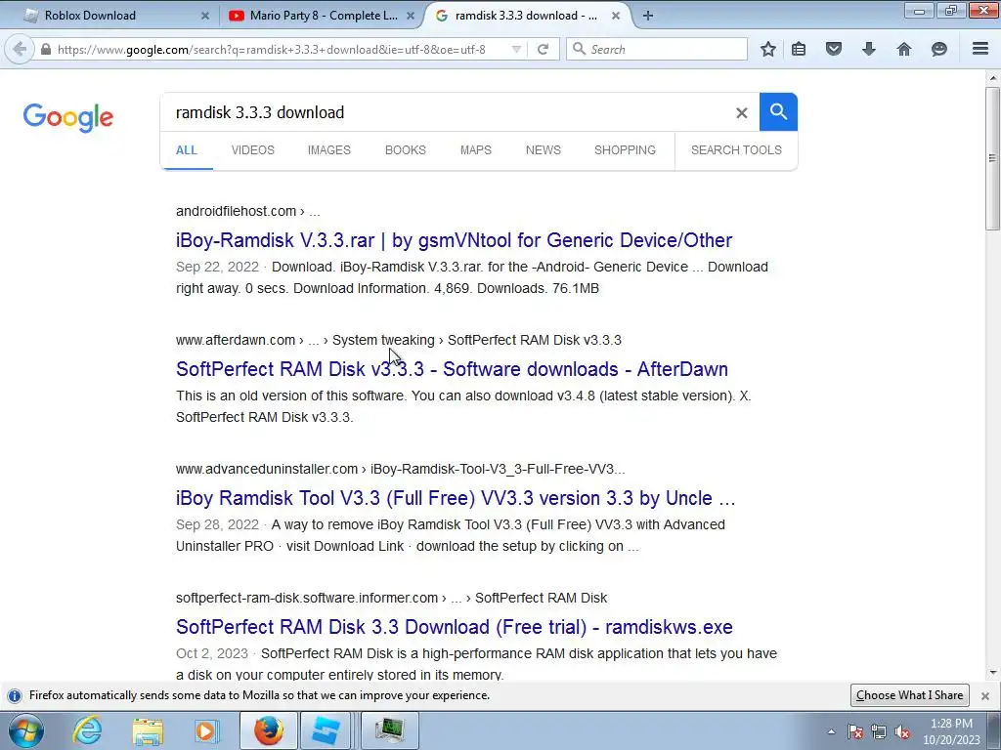This screenshot has height=750, width=1001.
Task: Click the blue Roblox taskbar icon
Action: pyautogui.click(x=326, y=730)
